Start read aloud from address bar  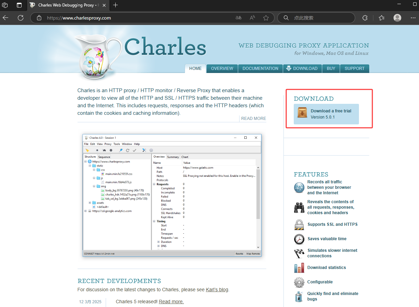[252, 18]
